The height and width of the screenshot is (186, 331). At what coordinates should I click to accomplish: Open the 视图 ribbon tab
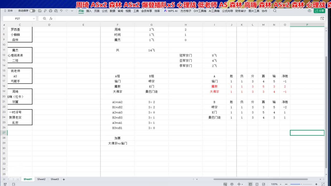tap(128, 11)
